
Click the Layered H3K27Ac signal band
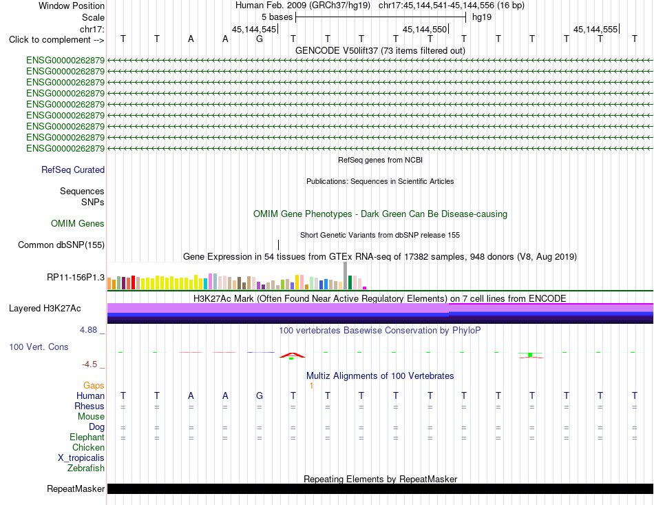[380, 313]
